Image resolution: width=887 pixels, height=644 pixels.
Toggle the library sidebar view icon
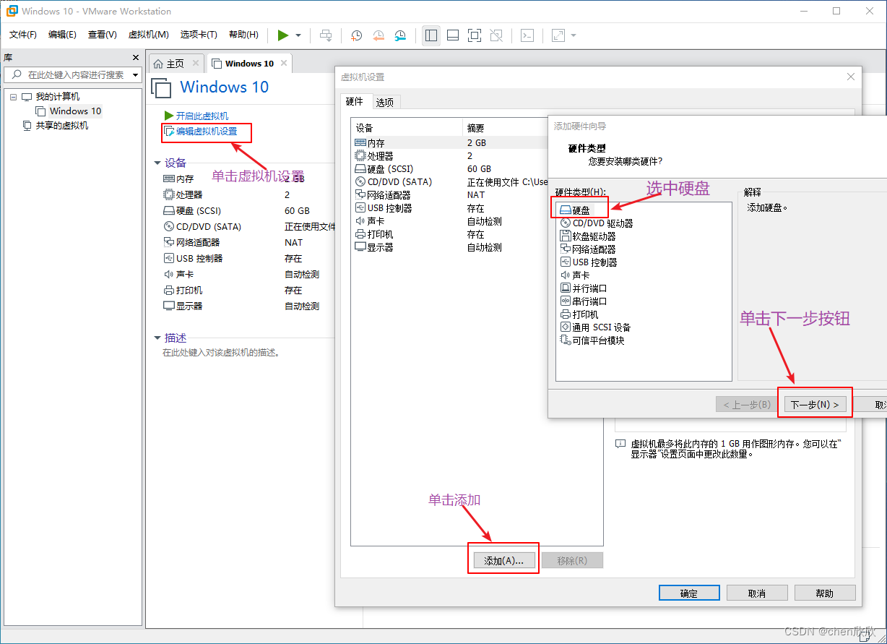431,35
